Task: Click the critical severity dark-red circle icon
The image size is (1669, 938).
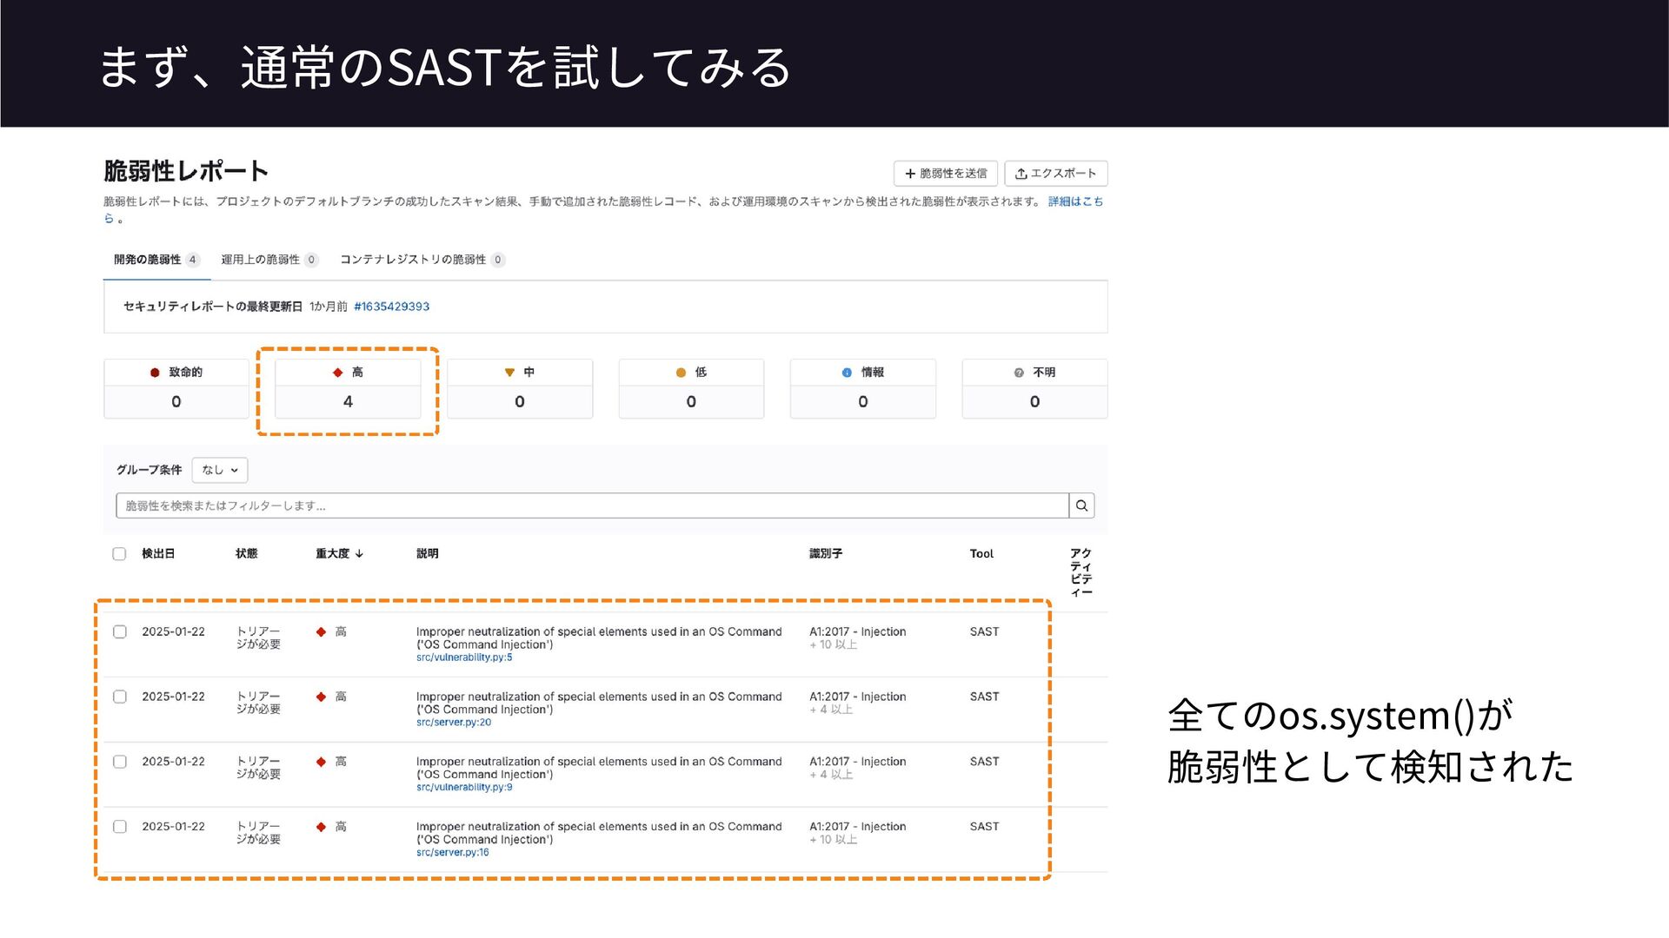Action: coord(155,373)
